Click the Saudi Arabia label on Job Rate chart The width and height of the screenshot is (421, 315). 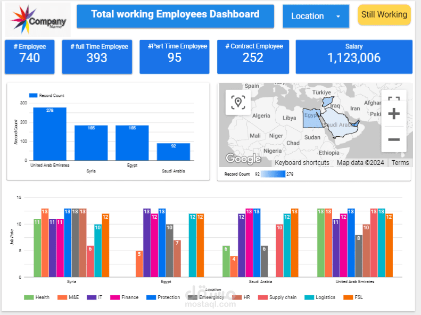click(x=260, y=281)
